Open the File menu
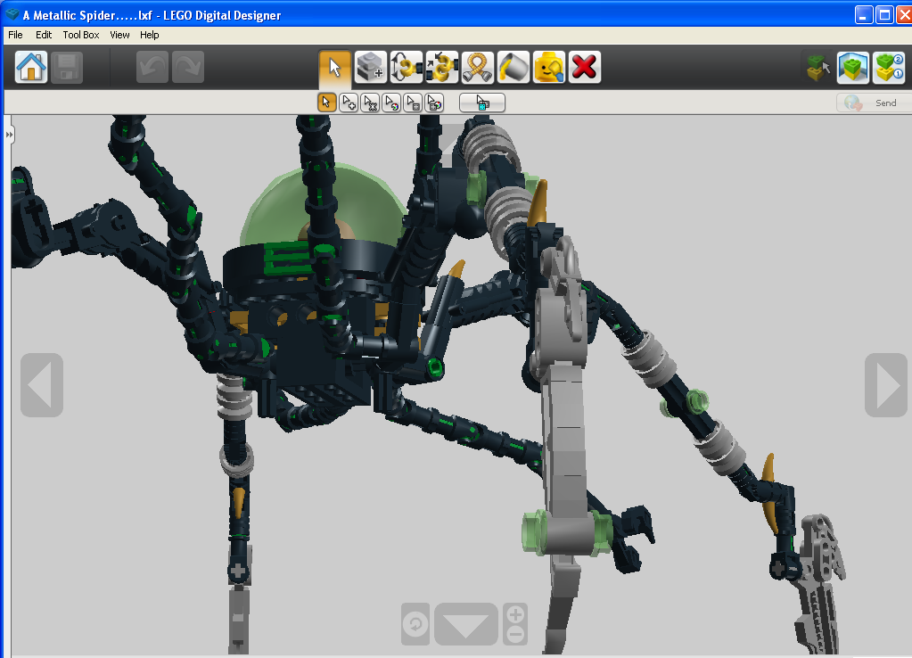912x658 pixels. point(14,35)
